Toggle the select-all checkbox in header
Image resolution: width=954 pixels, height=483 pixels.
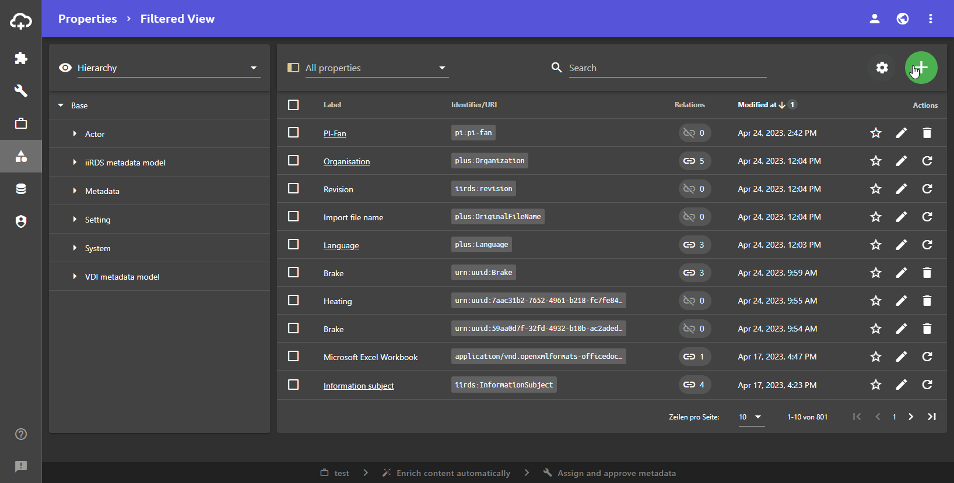point(293,105)
